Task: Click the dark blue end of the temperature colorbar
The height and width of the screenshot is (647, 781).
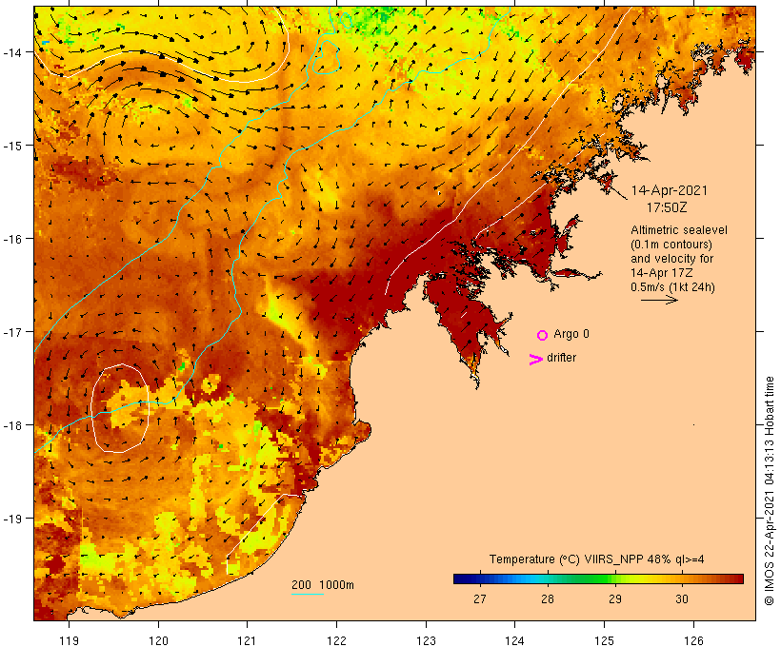Action: 461,578
